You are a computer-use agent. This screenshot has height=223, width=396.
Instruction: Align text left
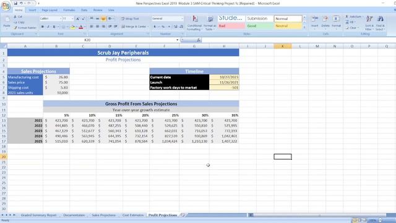coord(92,27)
